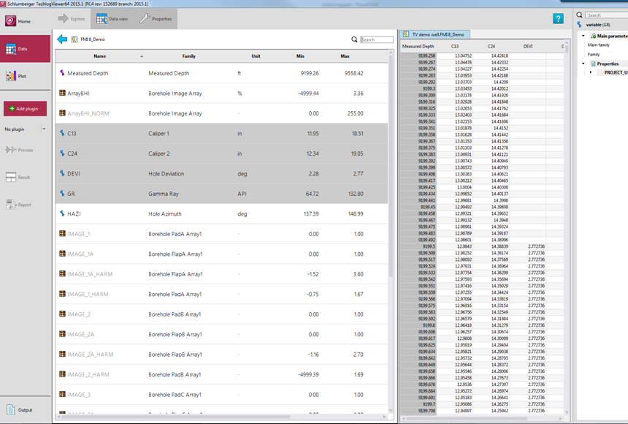628x424 pixels.
Task: Click the DEVI column header in data table
Action: click(x=528, y=46)
